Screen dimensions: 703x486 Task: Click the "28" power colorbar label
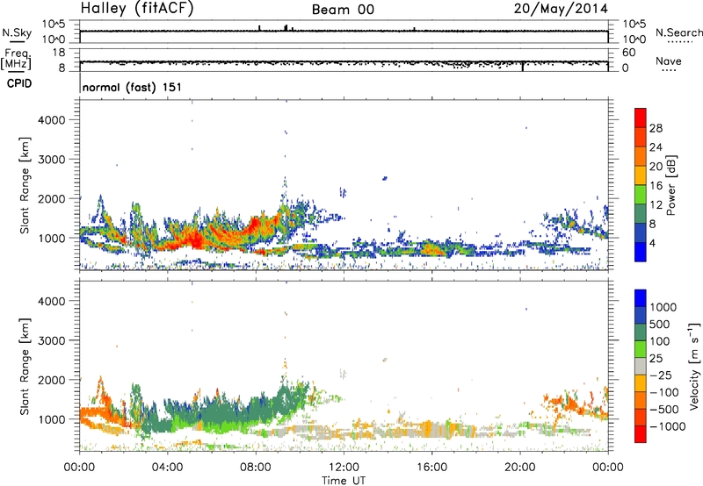point(656,128)
